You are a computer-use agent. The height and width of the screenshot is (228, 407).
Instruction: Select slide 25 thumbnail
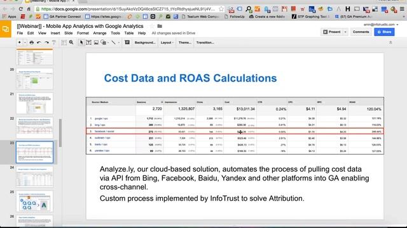click(34, 201)
